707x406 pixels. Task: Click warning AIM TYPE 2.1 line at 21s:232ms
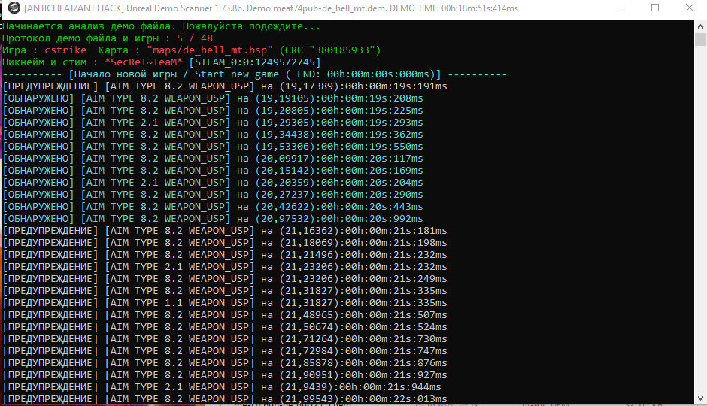click(x=225, y=267)
